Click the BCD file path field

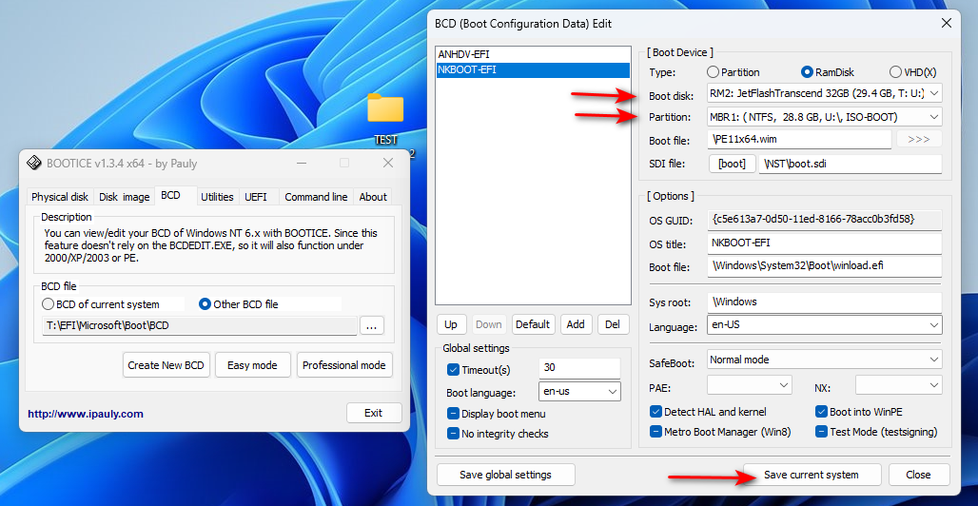pos(200,325)
